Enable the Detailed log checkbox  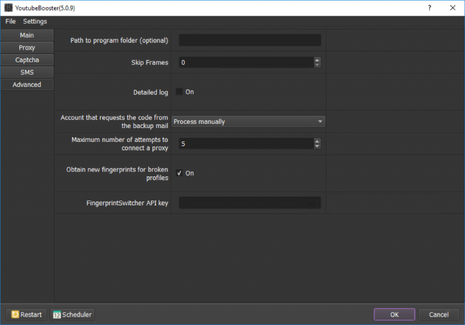(x=179, y=92)
